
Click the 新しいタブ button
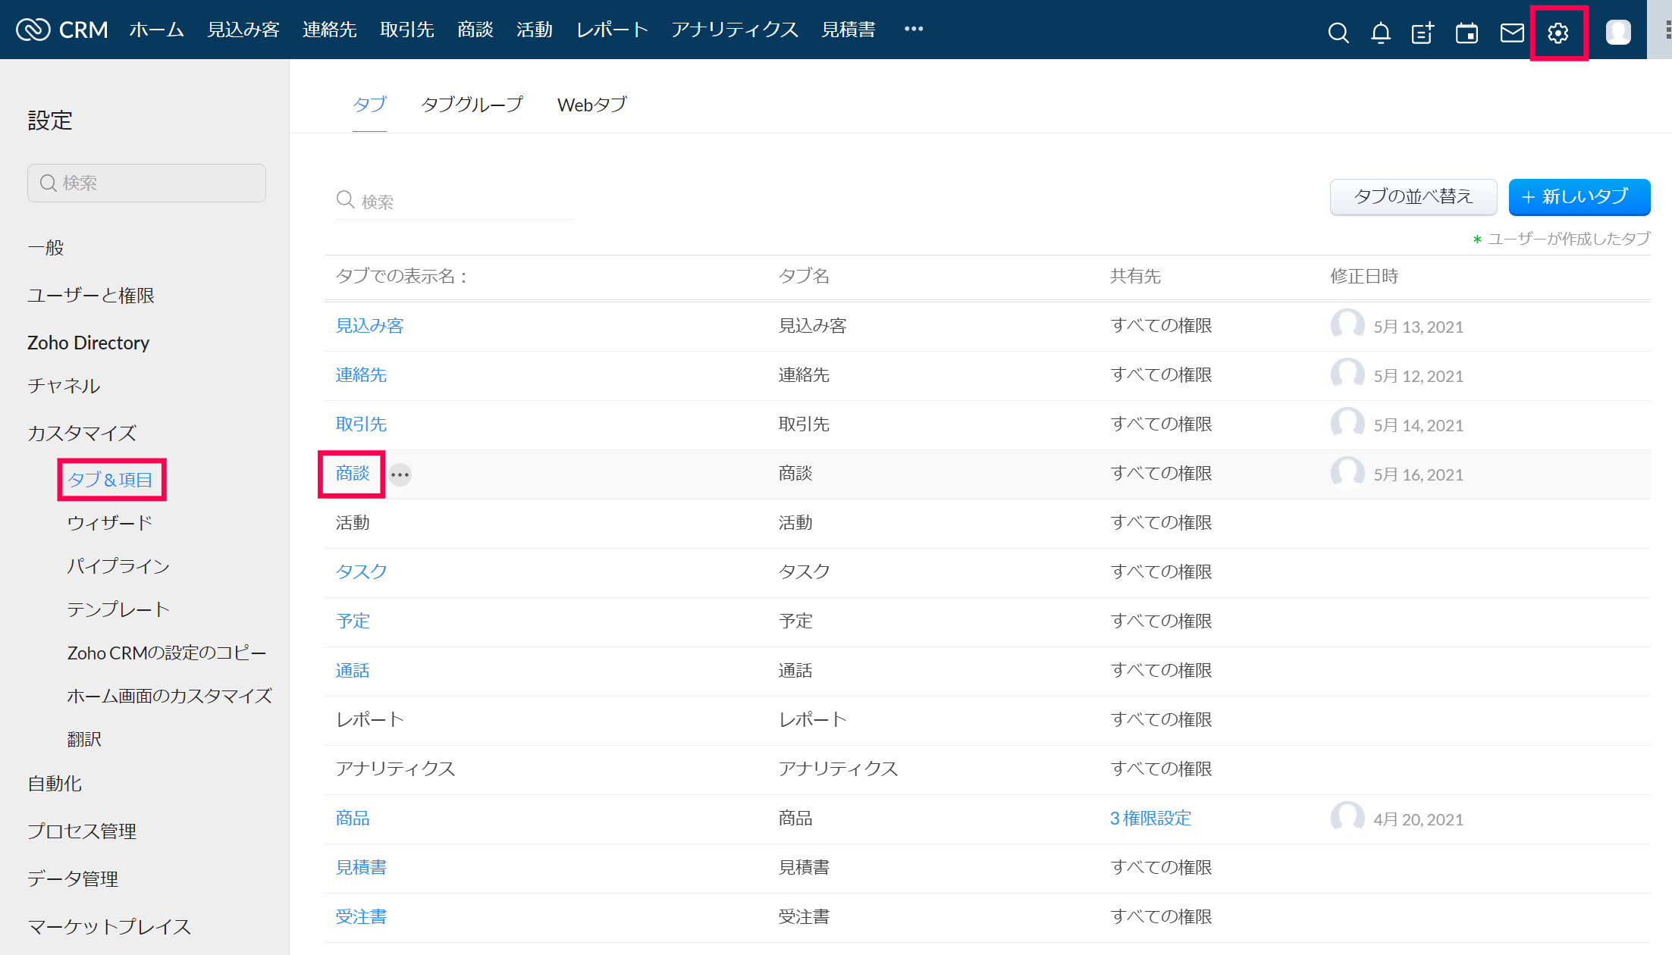(x=1579, y=197)
